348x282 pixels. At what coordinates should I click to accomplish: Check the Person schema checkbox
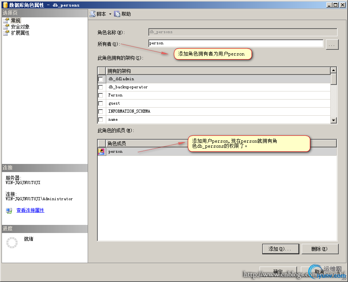[x=100, y=95]
